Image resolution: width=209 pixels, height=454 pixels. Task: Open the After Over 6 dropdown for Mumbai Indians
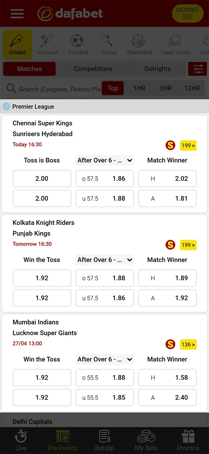click(105, 359)
